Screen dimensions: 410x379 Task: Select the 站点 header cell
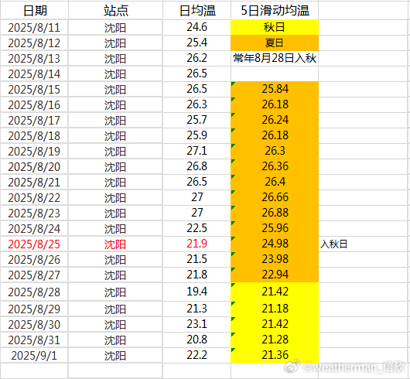[x=115, y=11]
